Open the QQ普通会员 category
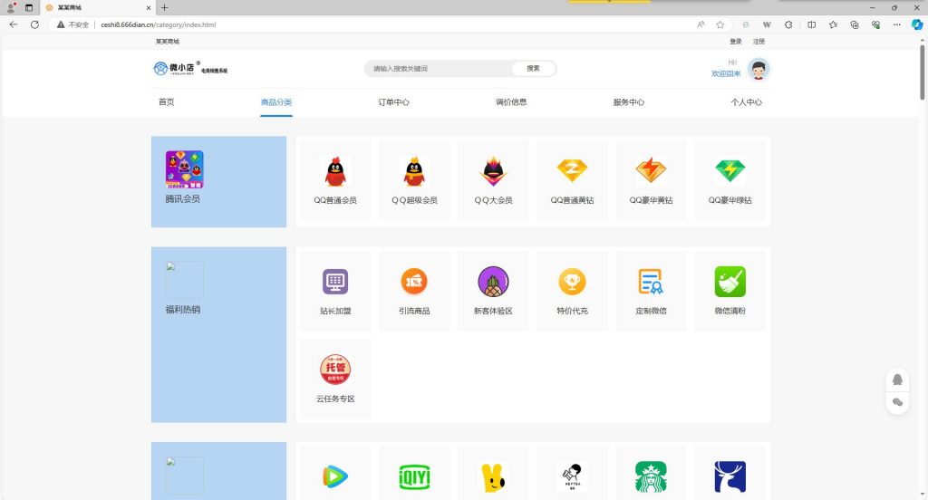The image size is (928, 500). [x=335, y=180]
